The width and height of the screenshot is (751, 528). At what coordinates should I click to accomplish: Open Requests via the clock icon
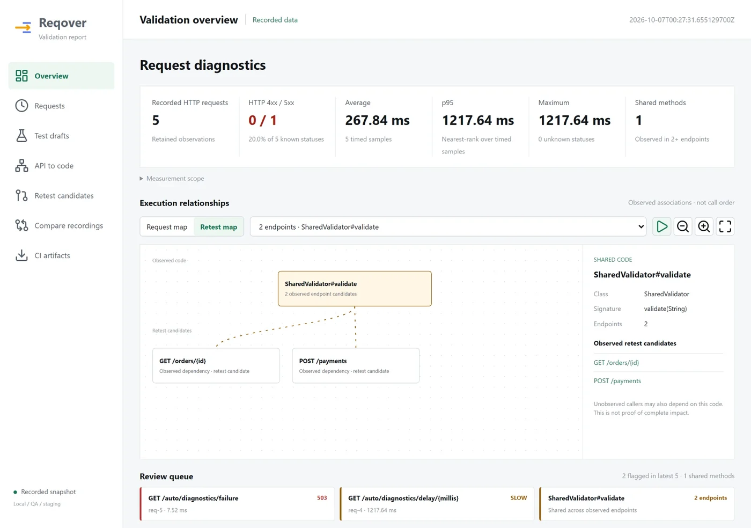[x=21, y=106]
